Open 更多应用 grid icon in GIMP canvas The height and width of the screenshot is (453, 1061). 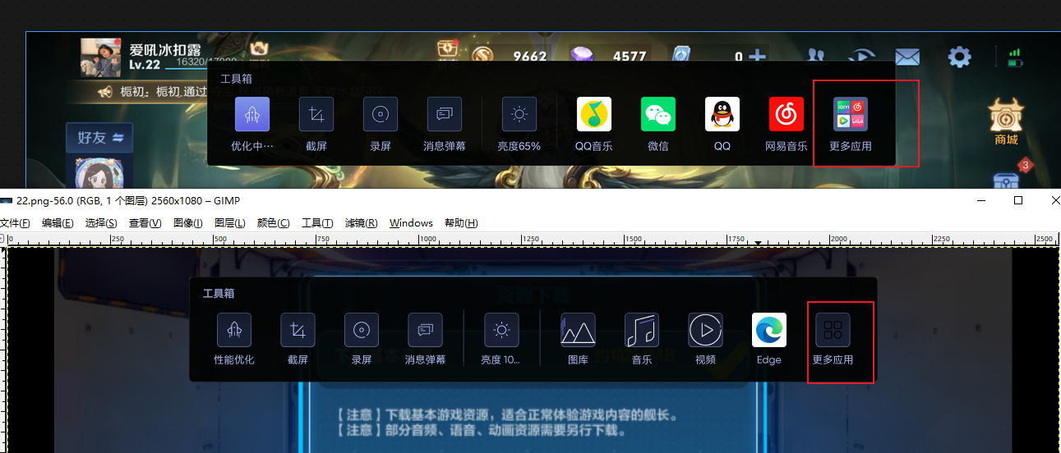pos(833,330)
